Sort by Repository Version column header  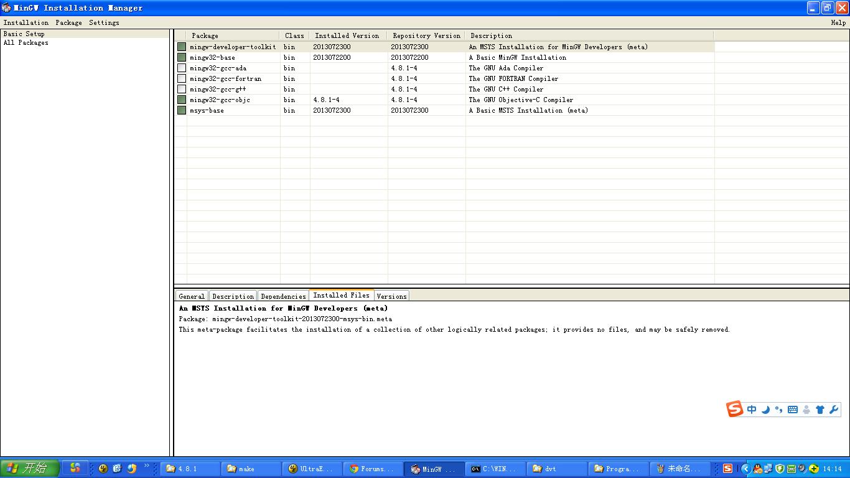click(x=426, y=35)
